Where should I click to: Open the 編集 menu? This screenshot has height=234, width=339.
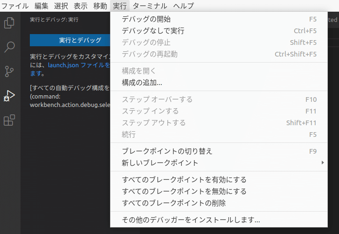click(x=42, y=6)
